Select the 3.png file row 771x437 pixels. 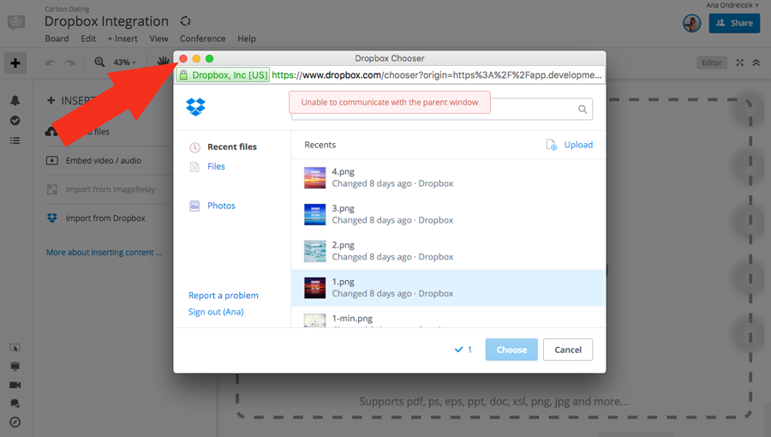pos(448,214)
